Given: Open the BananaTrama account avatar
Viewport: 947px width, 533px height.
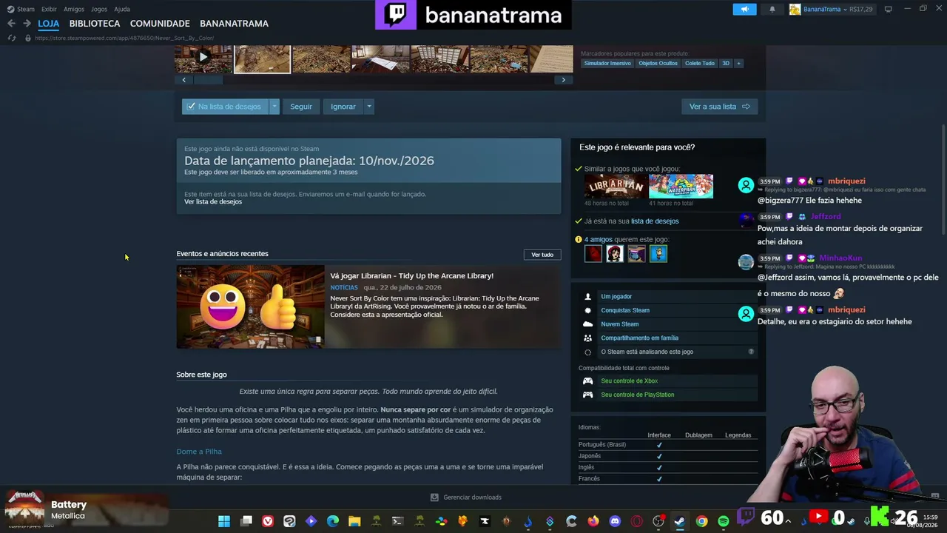Looking at the screenshot, I should tap(795, 9).
